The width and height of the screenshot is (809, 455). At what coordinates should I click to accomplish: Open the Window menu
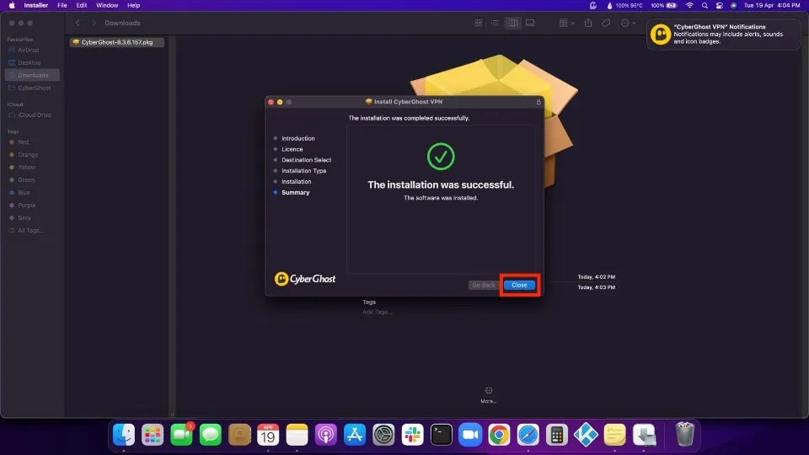point(107,5)
